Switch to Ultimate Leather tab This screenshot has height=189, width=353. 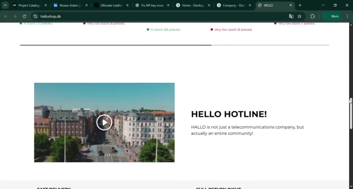coord(111,5)
